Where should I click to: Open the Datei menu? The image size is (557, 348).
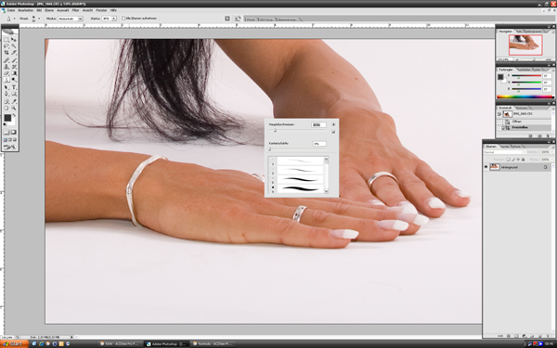11,10
